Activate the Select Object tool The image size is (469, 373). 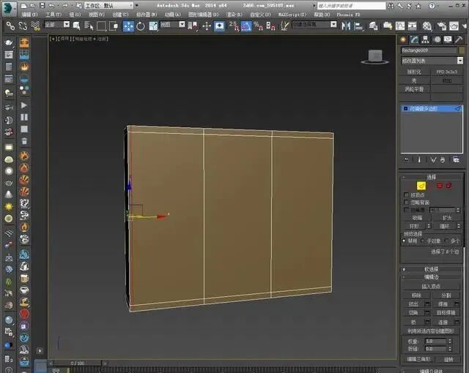(76, 26)
